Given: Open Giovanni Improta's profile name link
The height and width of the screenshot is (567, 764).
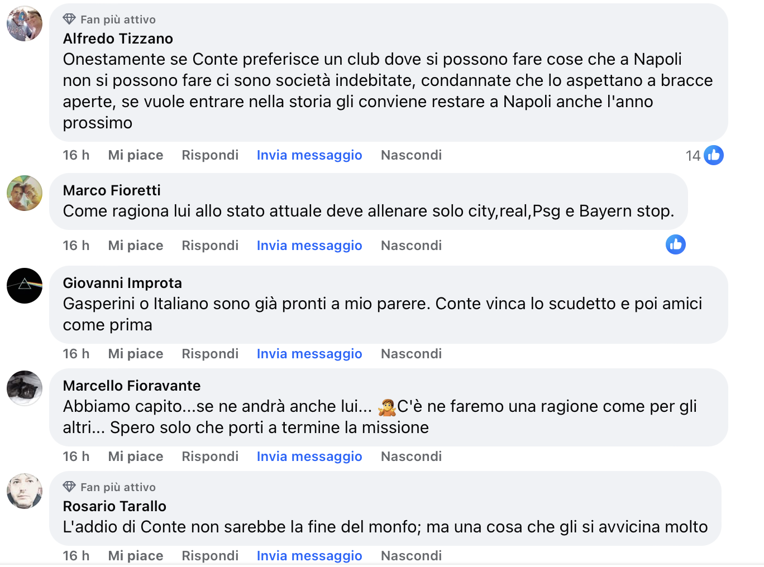Looking at the screenshot, I should [122, 283].
